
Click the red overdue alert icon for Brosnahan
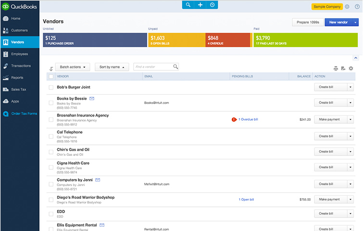pyautogui.click(x=234, y=119)
